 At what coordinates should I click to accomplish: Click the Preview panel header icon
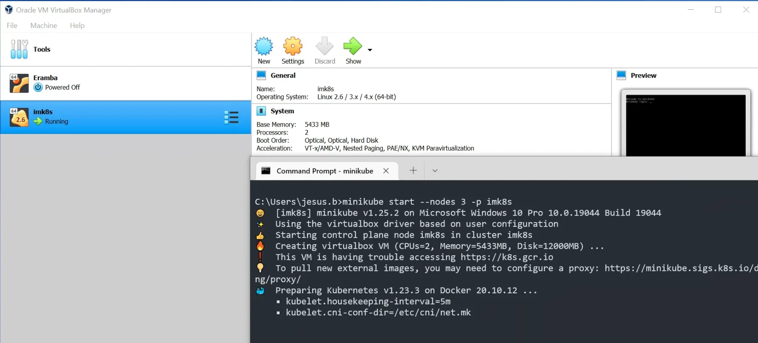(x=621, y=76)
